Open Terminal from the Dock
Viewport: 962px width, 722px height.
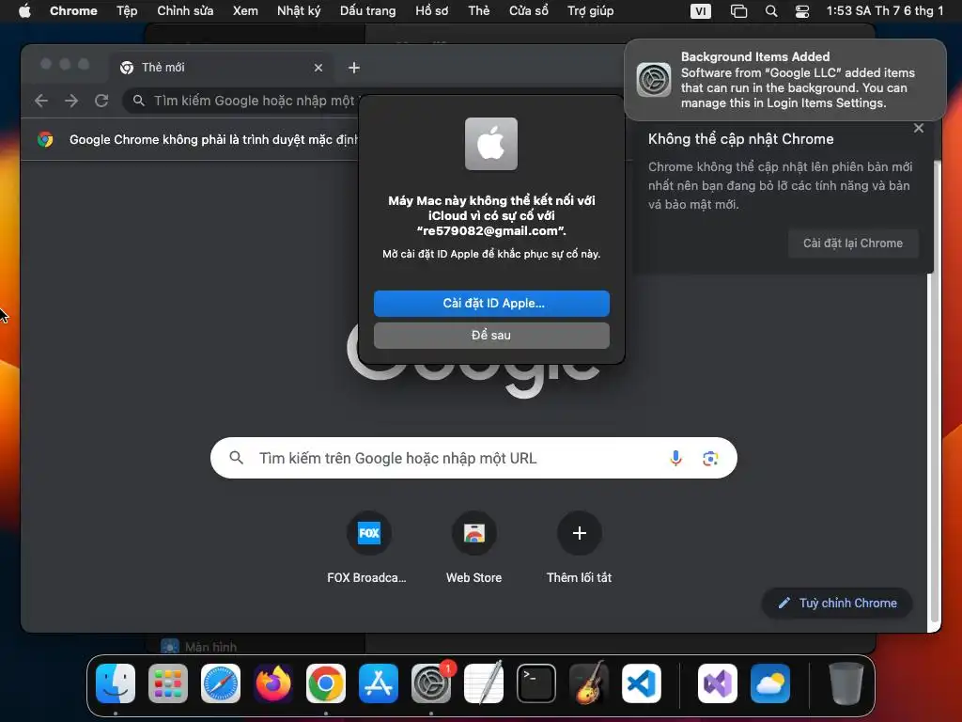(x=536, y=683)
